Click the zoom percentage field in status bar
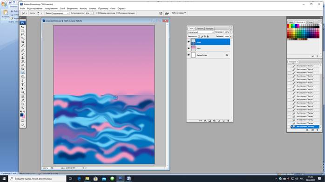325x182 pixels. [46, 168]
